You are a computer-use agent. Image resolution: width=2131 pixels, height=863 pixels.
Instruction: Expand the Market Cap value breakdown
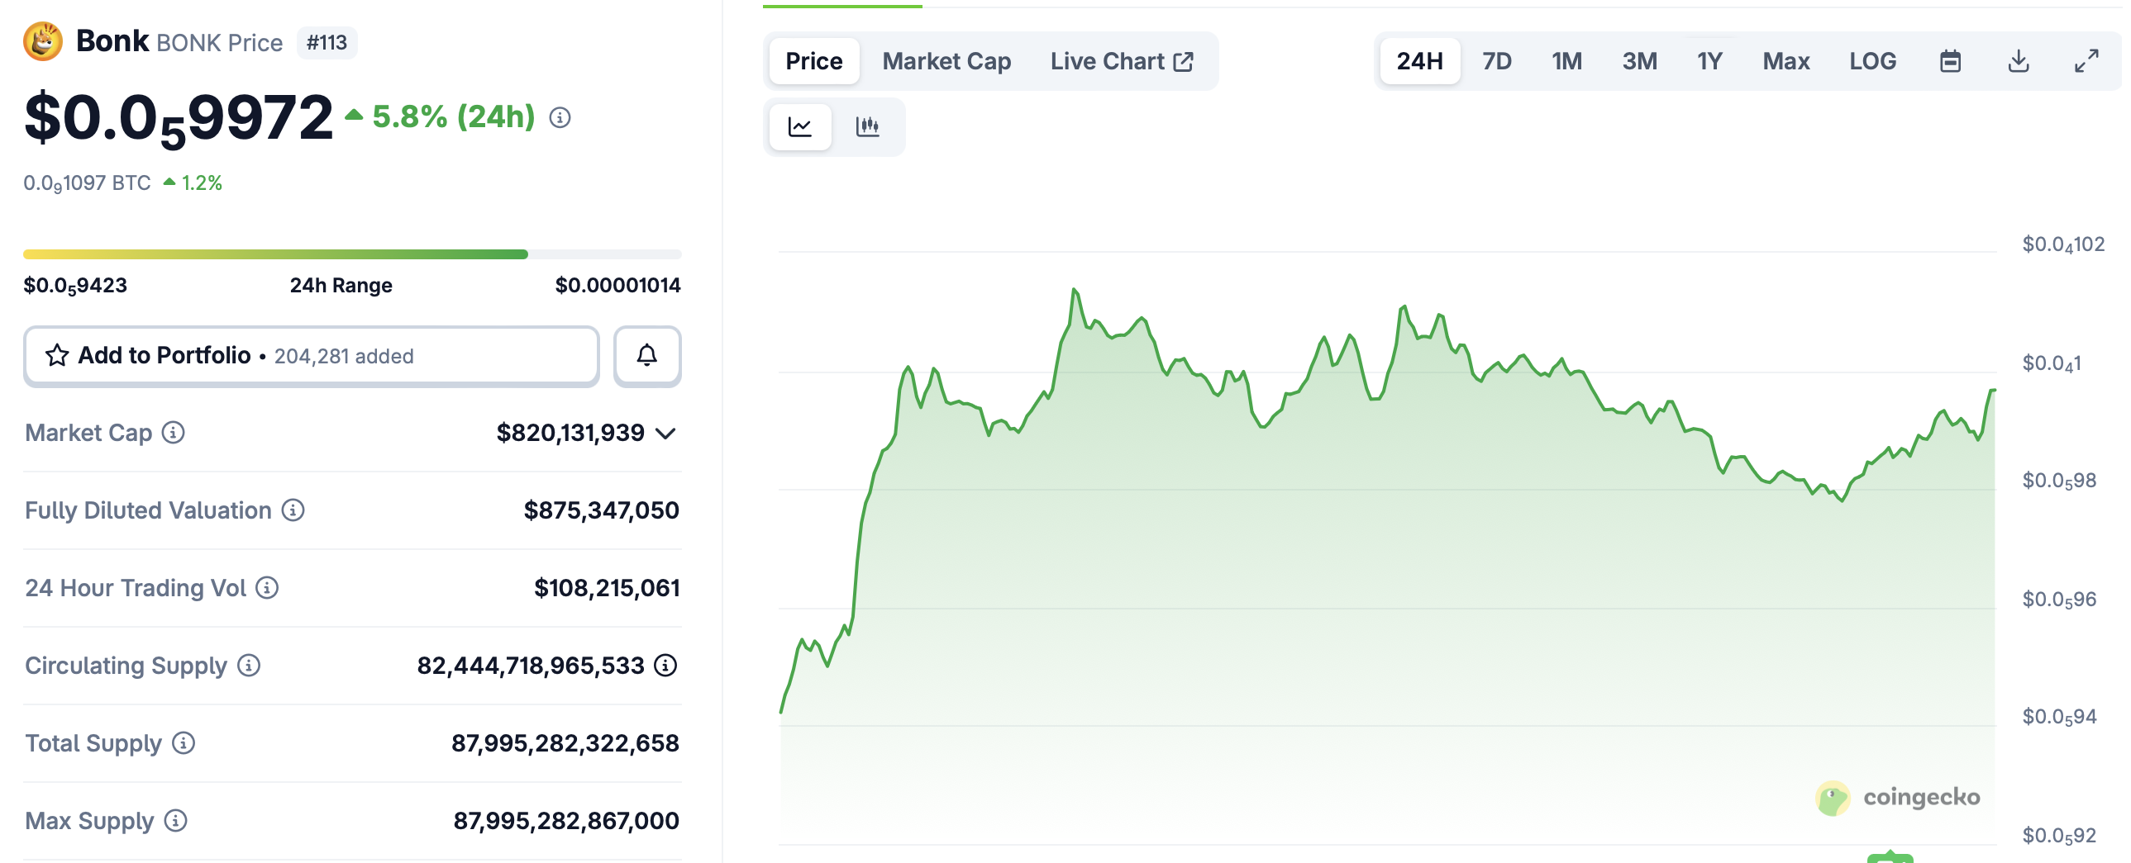(x=665, y=433)
